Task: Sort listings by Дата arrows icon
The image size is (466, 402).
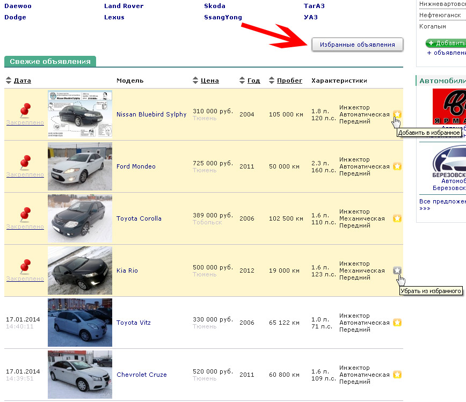Action: point(9,80)
